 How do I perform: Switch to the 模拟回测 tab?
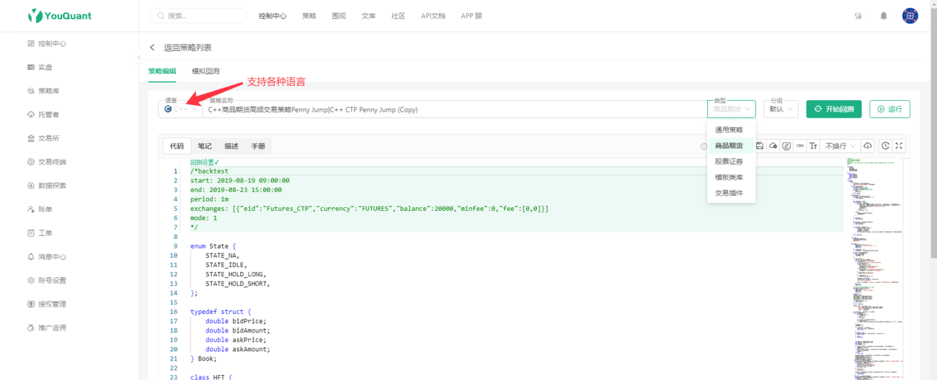point(205,71)
